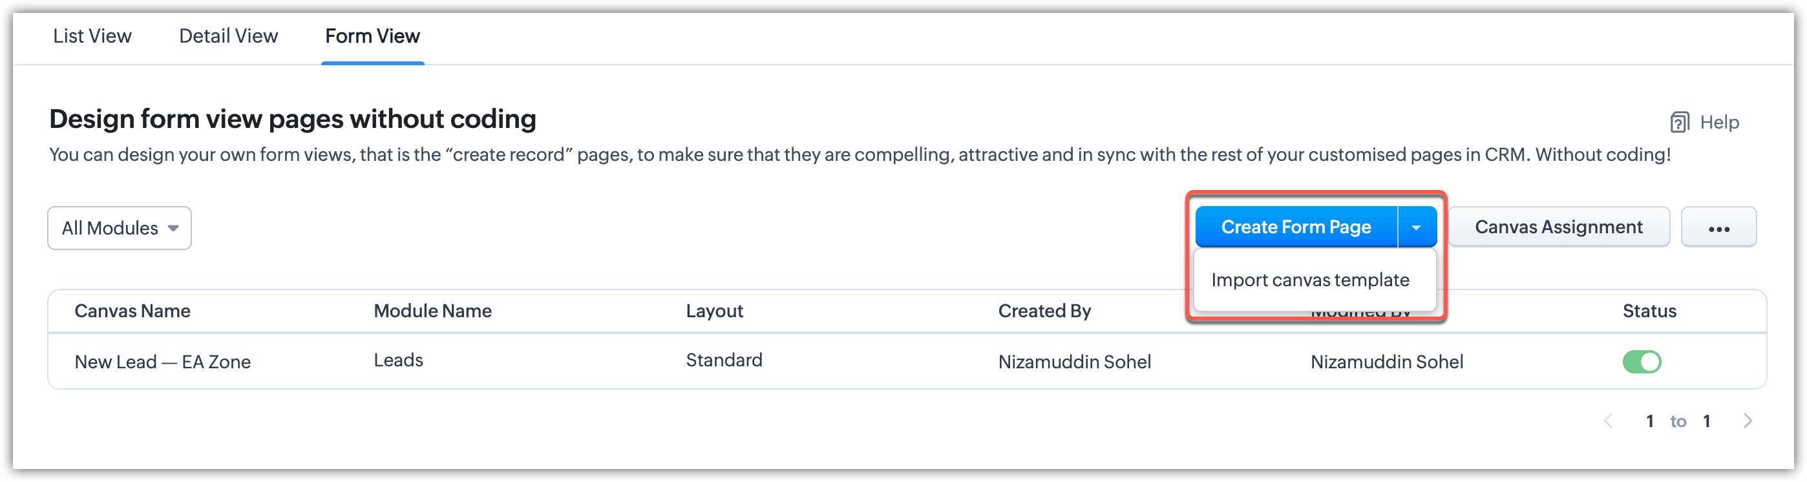Open the three-dot more options menu
Image resolution: width=1807 pixels, height=482 pixels.
point(1718,228)
